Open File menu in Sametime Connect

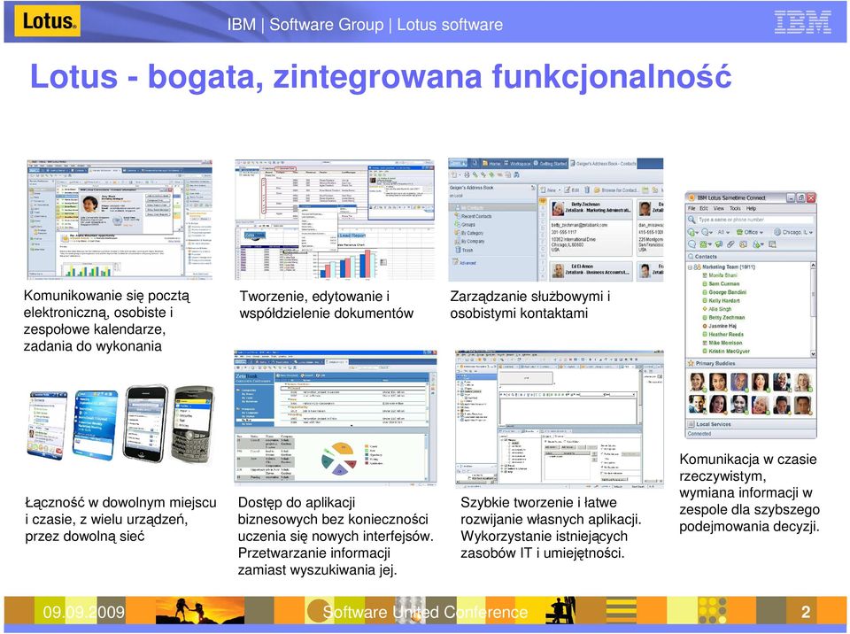coord(692,208)
